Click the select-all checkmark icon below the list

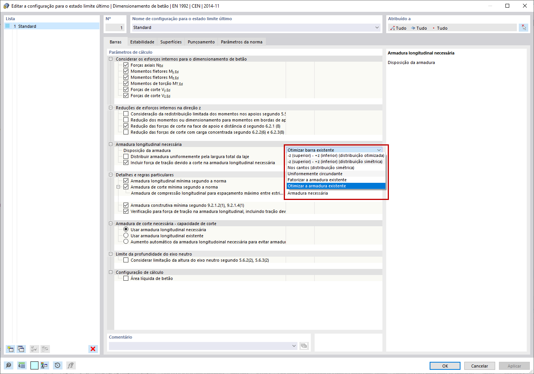click(x=34, y=349)
